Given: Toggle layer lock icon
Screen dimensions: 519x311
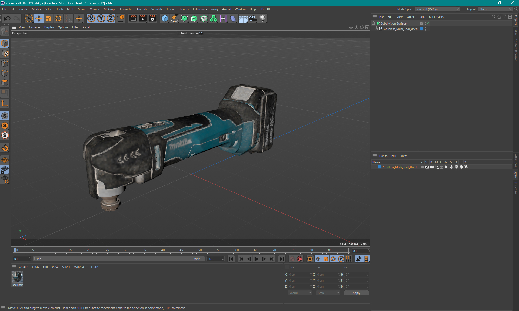Looking at the screenshot, I should pos(441,167).
